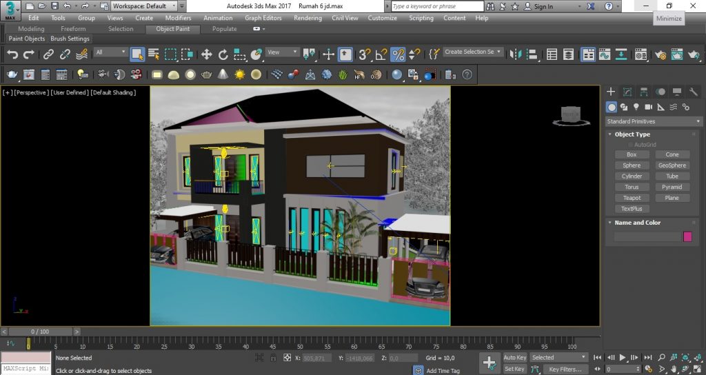Screen dimensions: 706x375
Task: Select the Helpers category icon
Action: 660,107
